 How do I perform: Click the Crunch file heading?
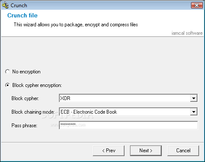(x=22, y=15)
